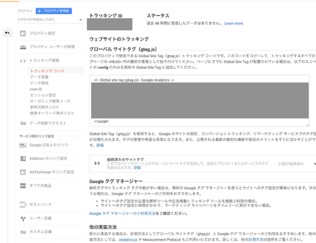Click the 計測方法 link

click(x=256, y=239)
